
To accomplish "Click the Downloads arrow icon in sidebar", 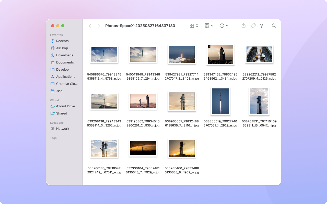I will click(53, 55).
